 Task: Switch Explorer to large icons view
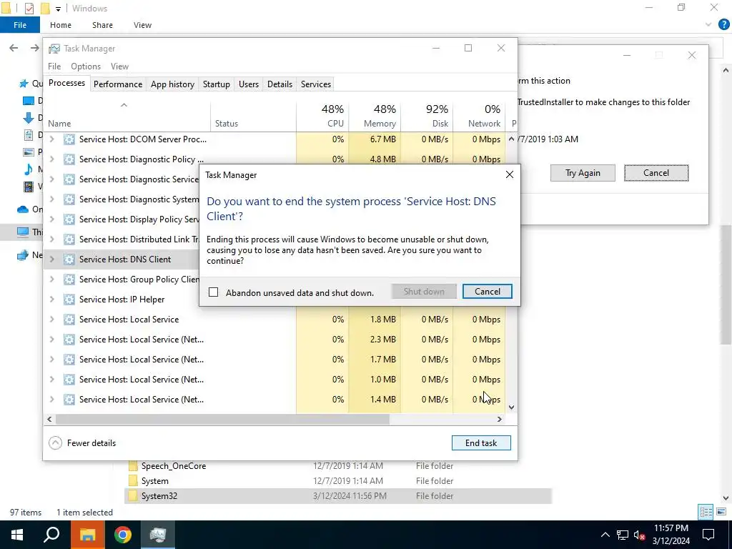(721, 512)
